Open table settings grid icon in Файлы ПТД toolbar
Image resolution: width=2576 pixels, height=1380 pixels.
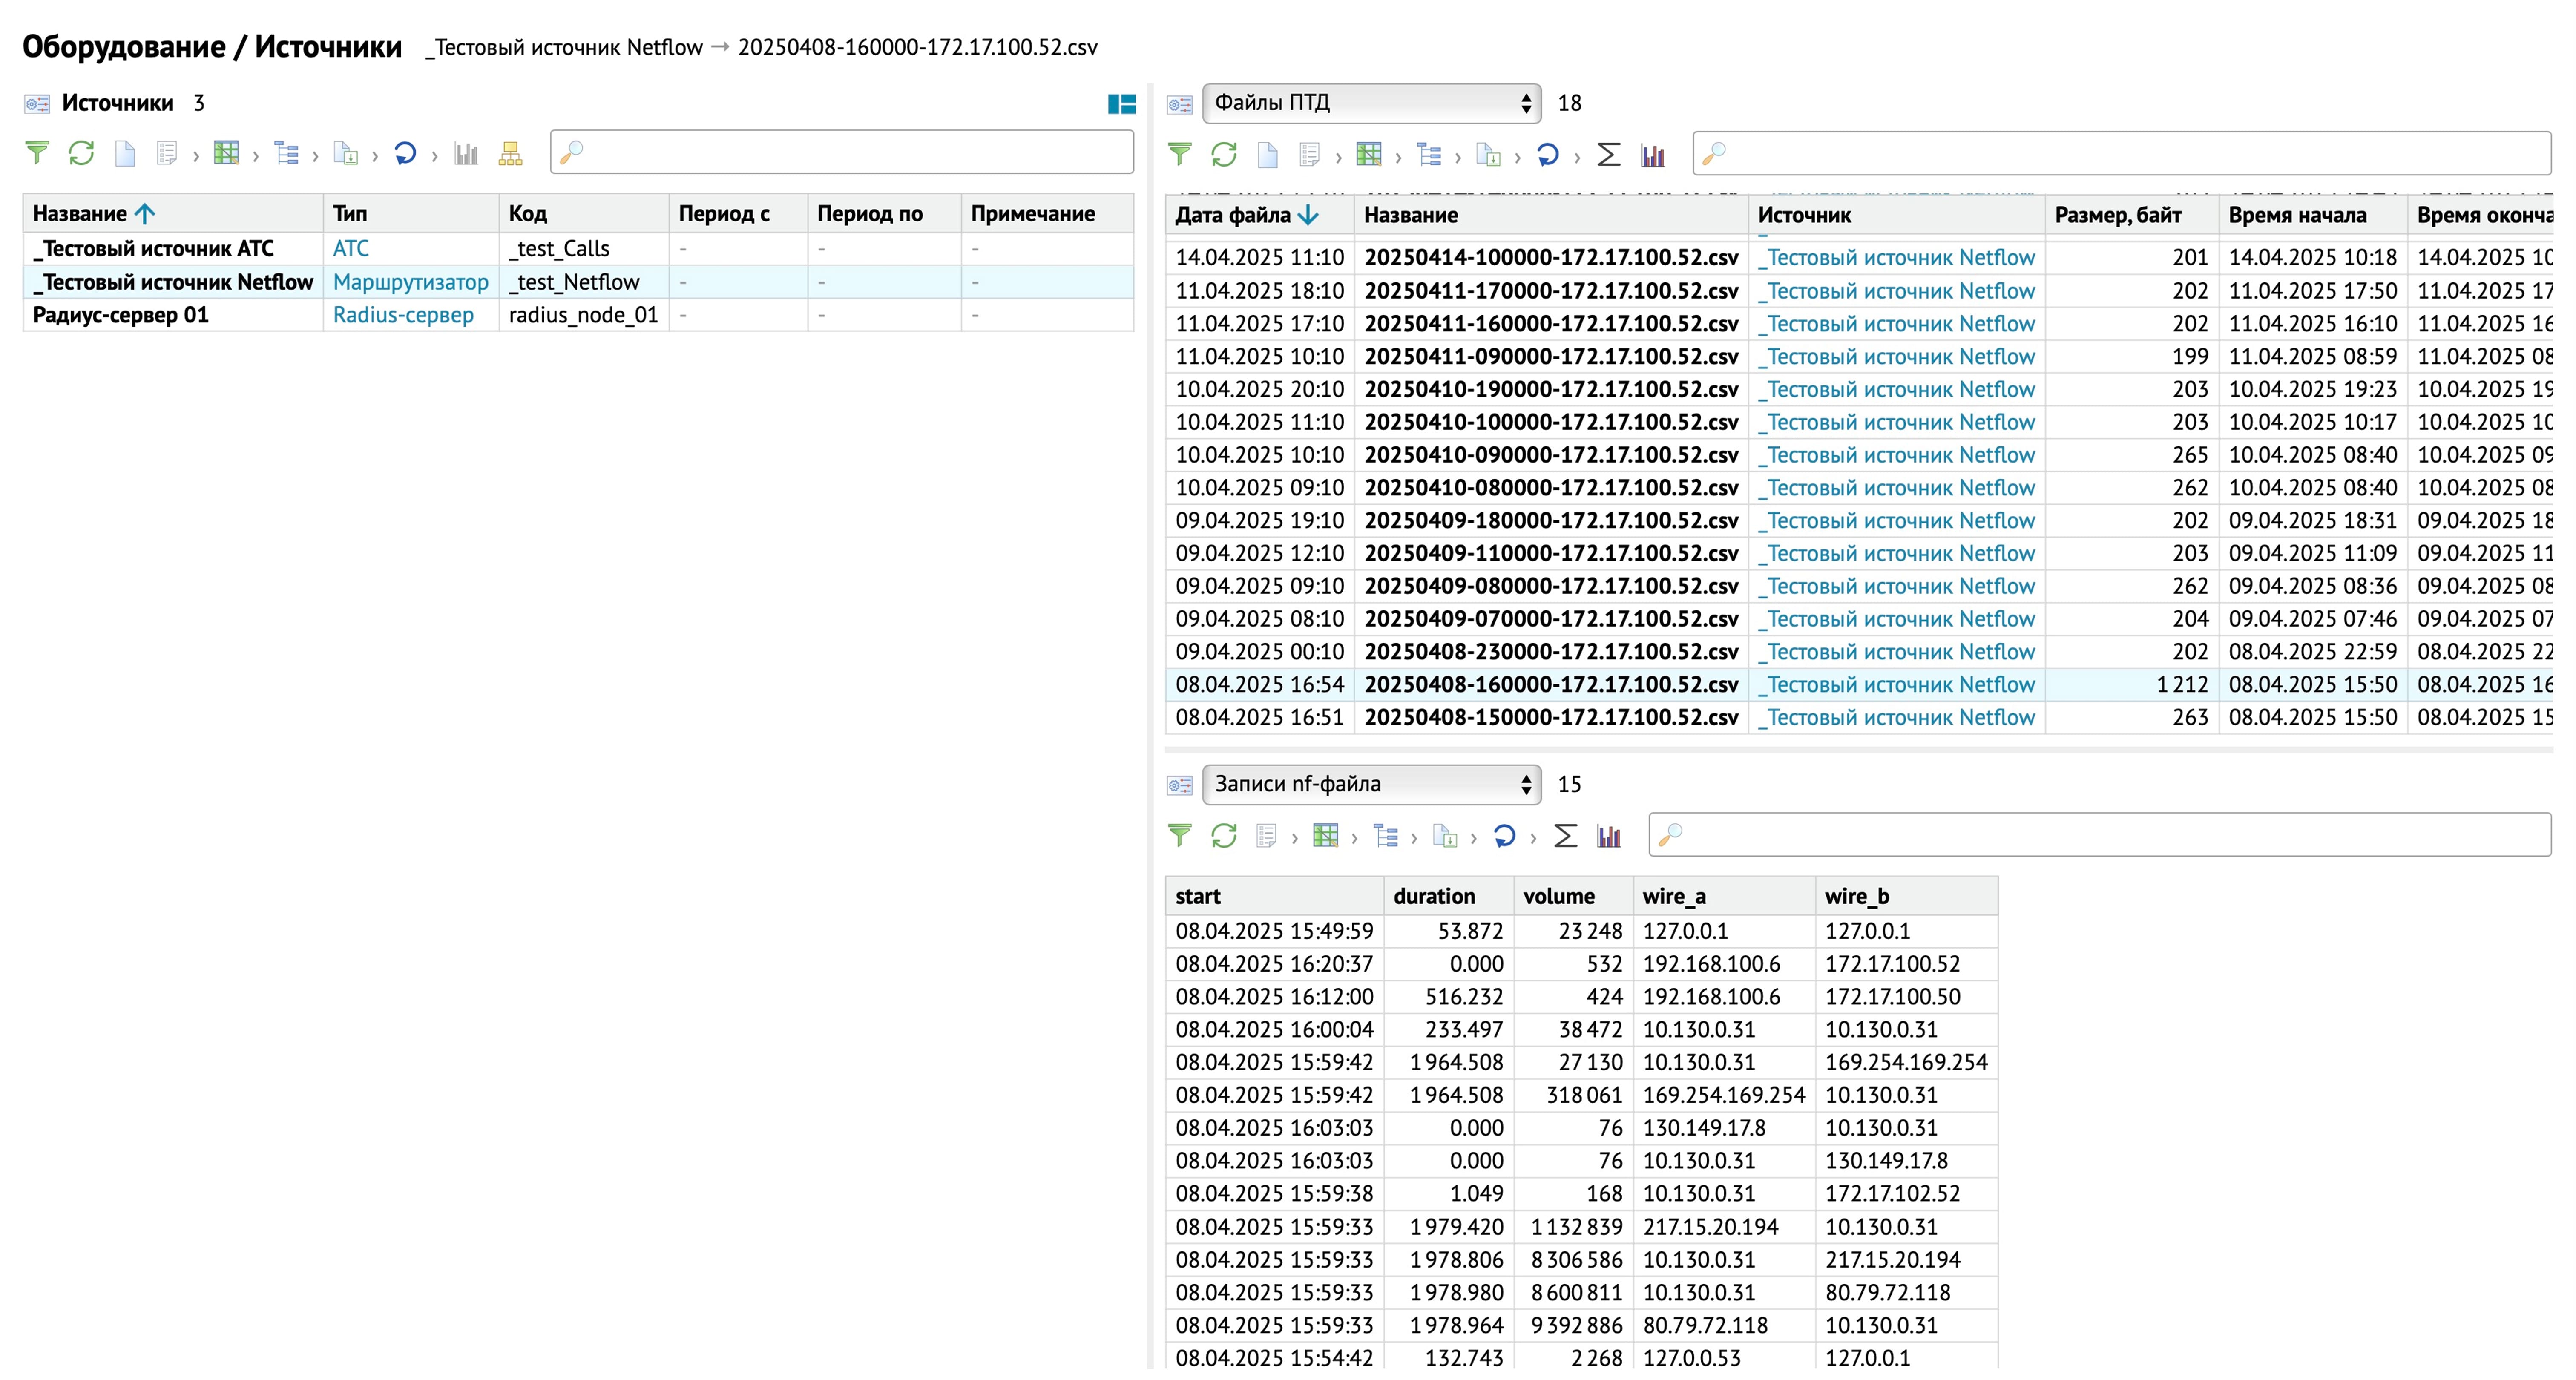[x=1369, y=154]
